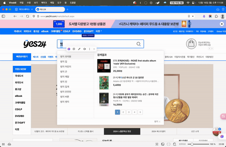Image resolution: width=226 pixels, height=147 pixels.
Task: Open the 마이페이지 dropdown in the top menu
Action: [190, 31]
